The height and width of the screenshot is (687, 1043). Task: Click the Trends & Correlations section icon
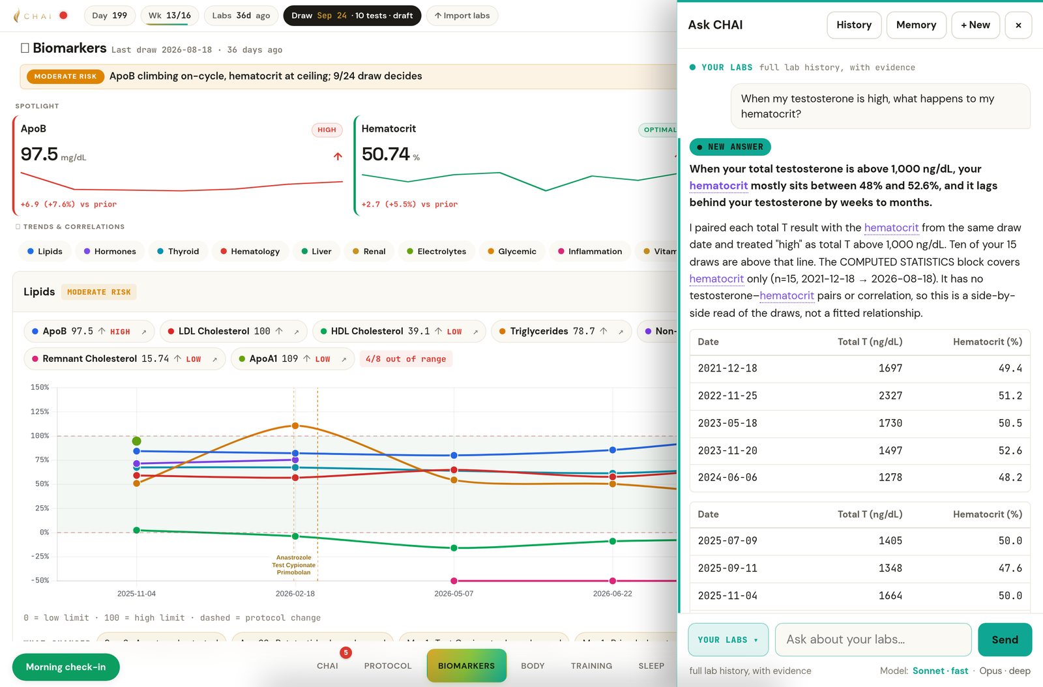point(18,227)
